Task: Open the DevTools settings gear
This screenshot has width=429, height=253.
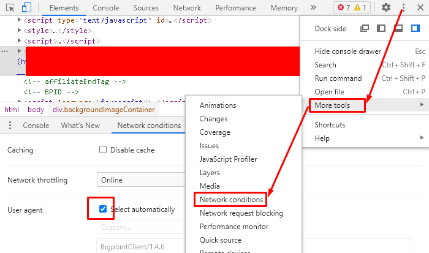Action: point(385,7)
